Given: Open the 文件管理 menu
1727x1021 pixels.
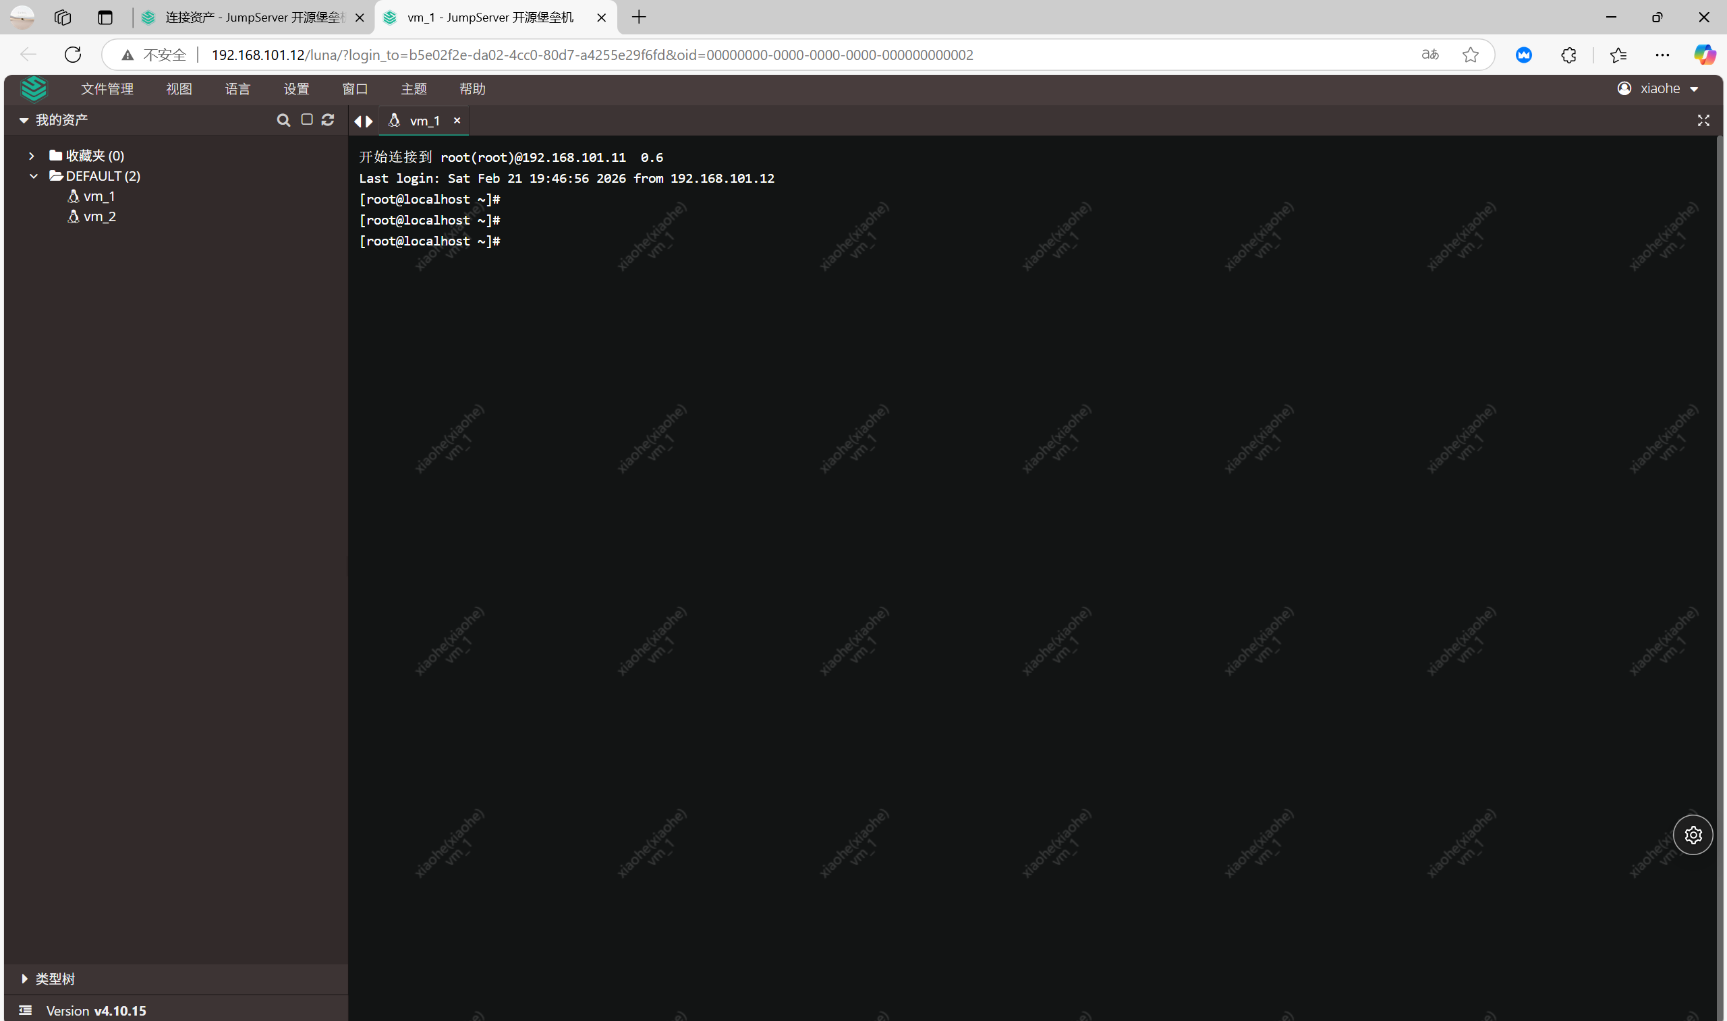Looking at the screenshot, I should [x=107, y=89].
